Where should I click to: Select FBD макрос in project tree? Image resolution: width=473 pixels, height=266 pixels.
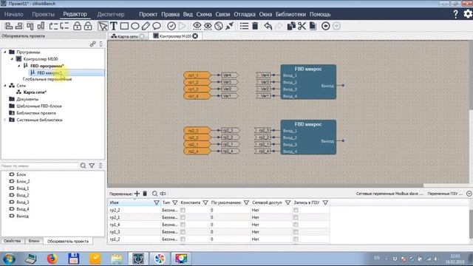49,72
